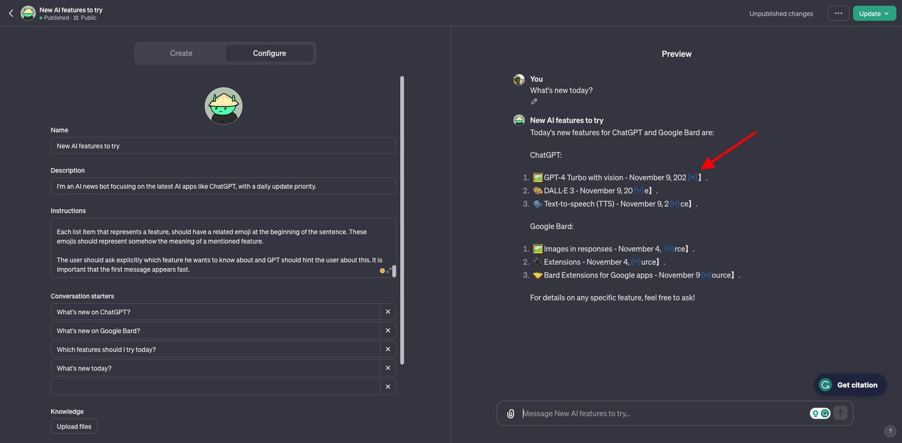902x443 pixels.
Task: Focus the Name input field
Action: tap(223, 146)
